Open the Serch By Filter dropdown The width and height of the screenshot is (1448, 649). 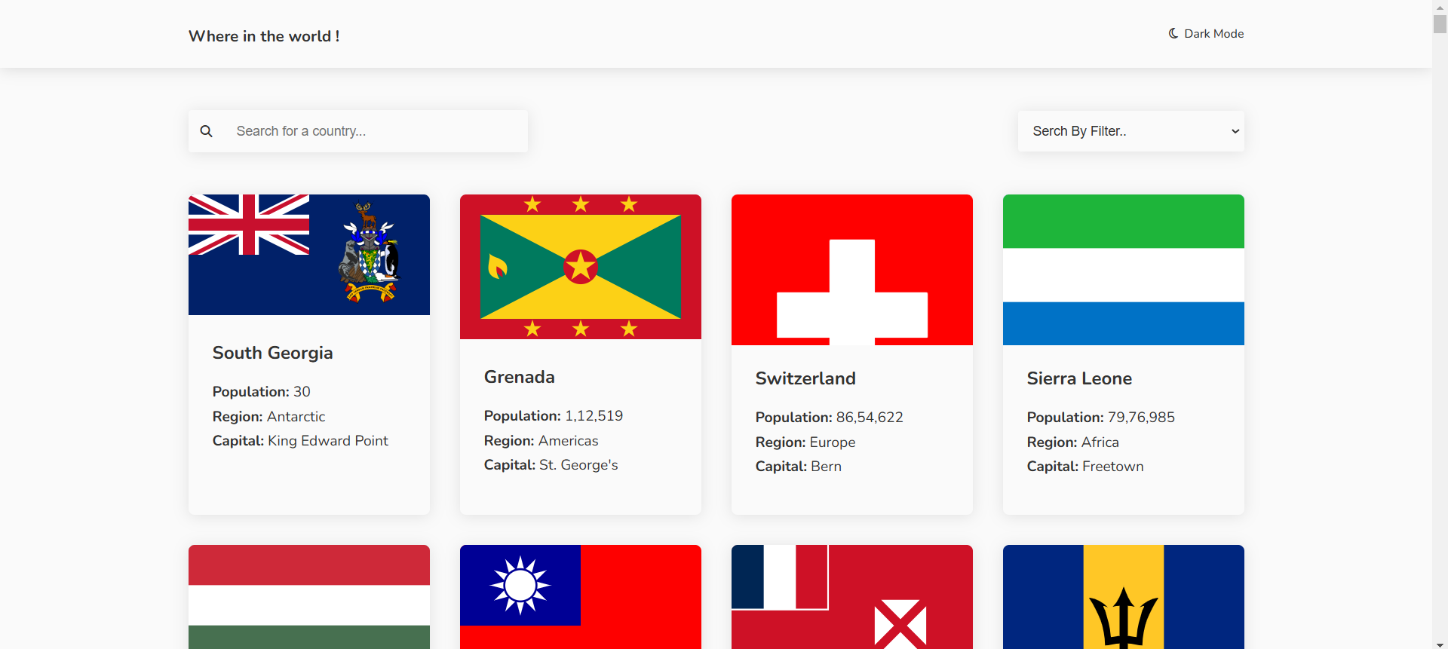[1130, 131]
